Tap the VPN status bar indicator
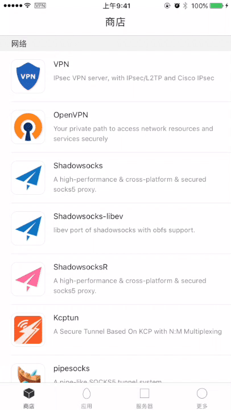231x410 pixels. [40, 6]
